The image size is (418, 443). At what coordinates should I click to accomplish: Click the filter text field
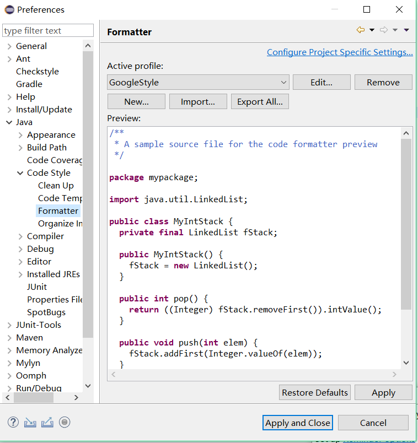click(48, 30)
